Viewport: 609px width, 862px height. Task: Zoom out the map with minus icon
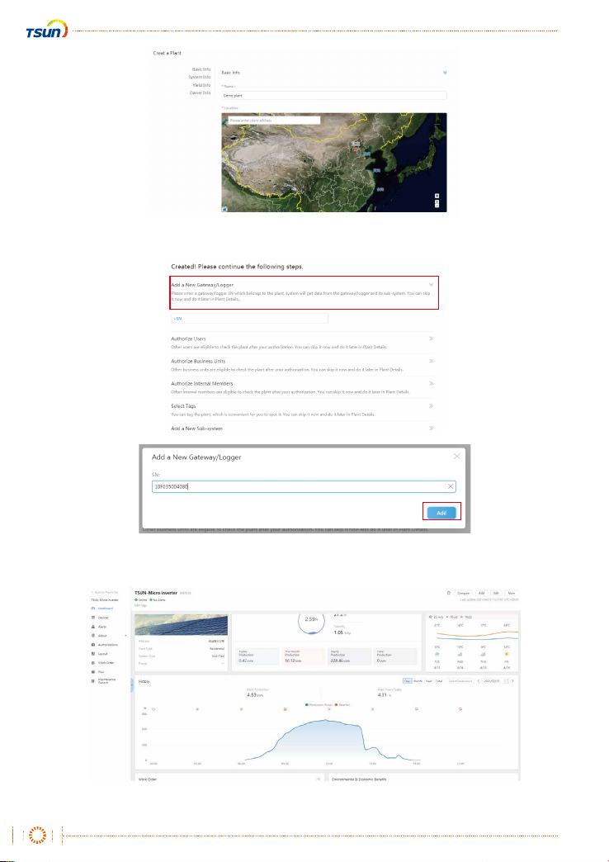click(x=437, y=206)
